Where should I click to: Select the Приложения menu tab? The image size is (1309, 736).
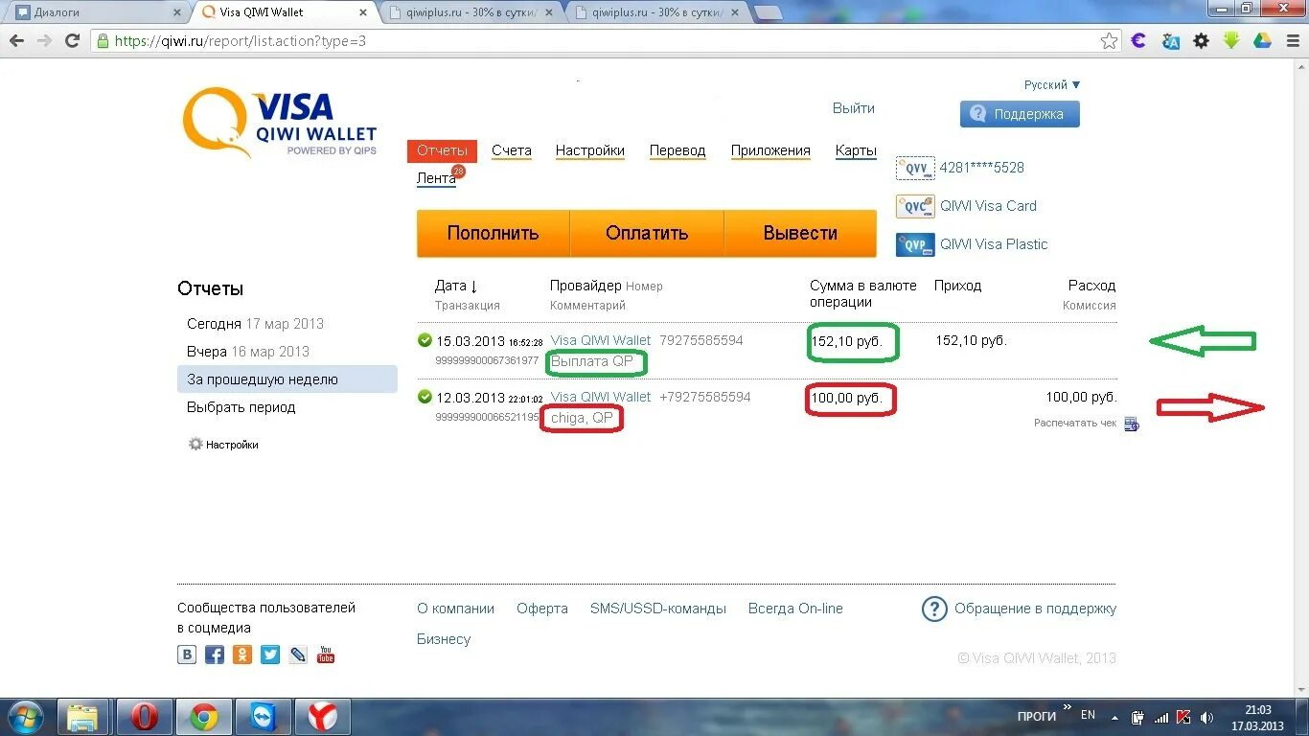pyautogui.click(x=770, y=150)
